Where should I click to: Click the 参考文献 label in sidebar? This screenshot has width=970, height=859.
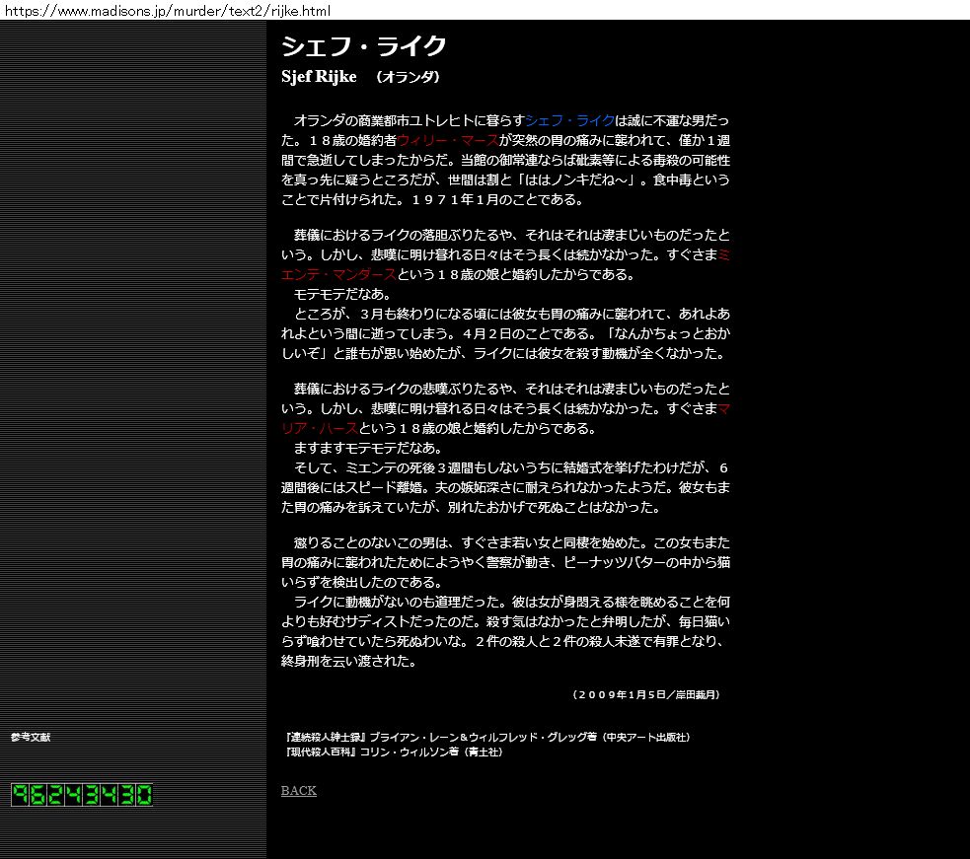31,737
